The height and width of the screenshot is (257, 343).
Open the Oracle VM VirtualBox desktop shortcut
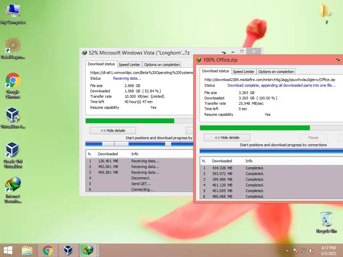tap(13, 155)
